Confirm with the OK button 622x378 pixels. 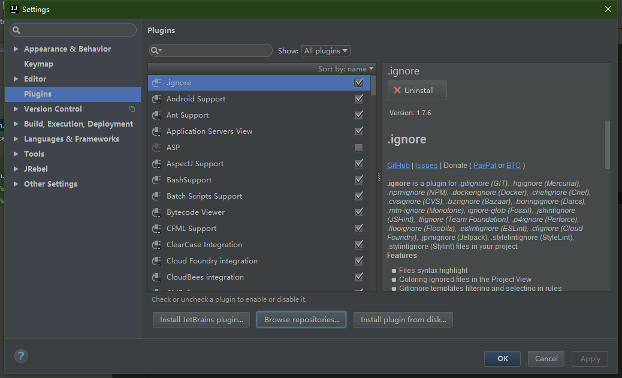pos(502,359)
